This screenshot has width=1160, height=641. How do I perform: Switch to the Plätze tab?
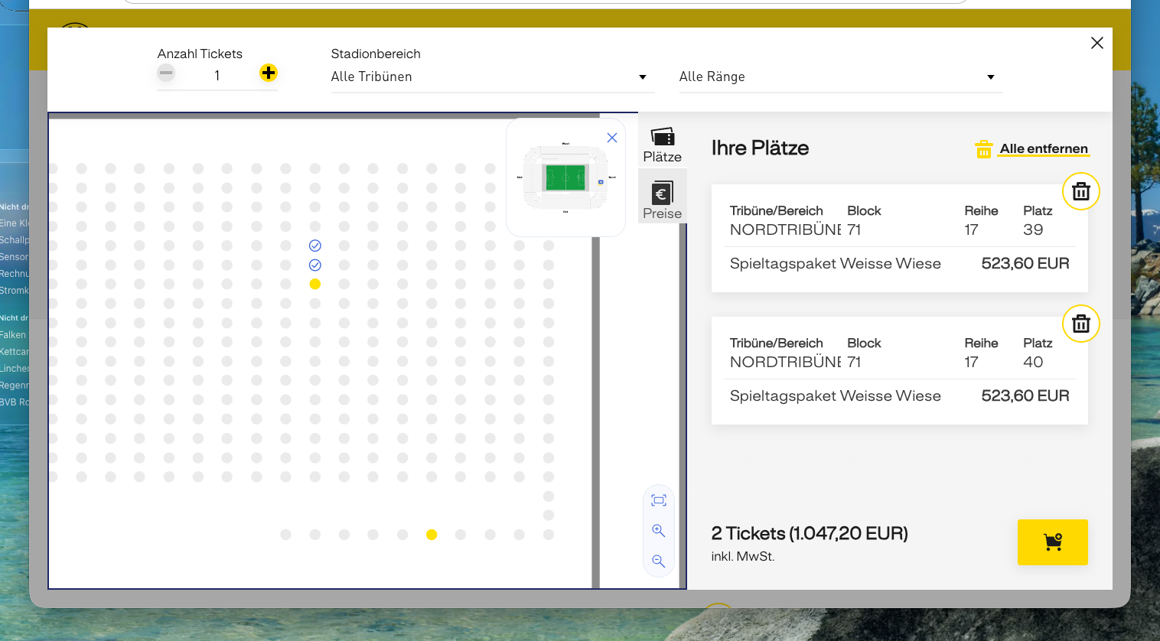pos(662,145)
